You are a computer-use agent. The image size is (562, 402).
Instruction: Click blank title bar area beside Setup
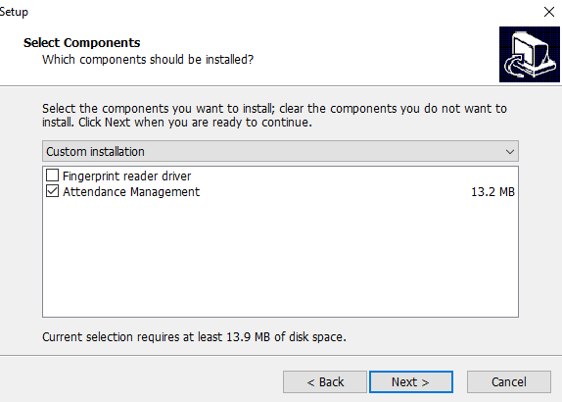click(x=280, y=12)
